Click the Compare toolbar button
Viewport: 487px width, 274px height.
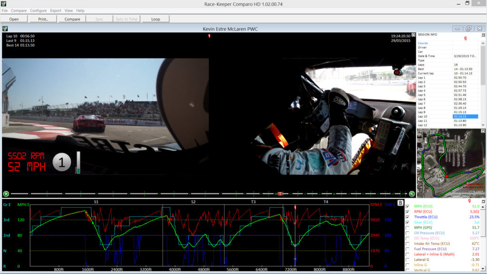pos(72,19)
